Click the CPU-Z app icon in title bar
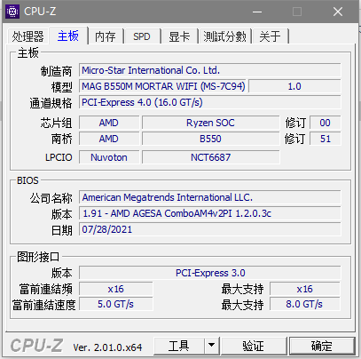Image resolution: width=361 pixels, height=359 pixels. point(12,12)
